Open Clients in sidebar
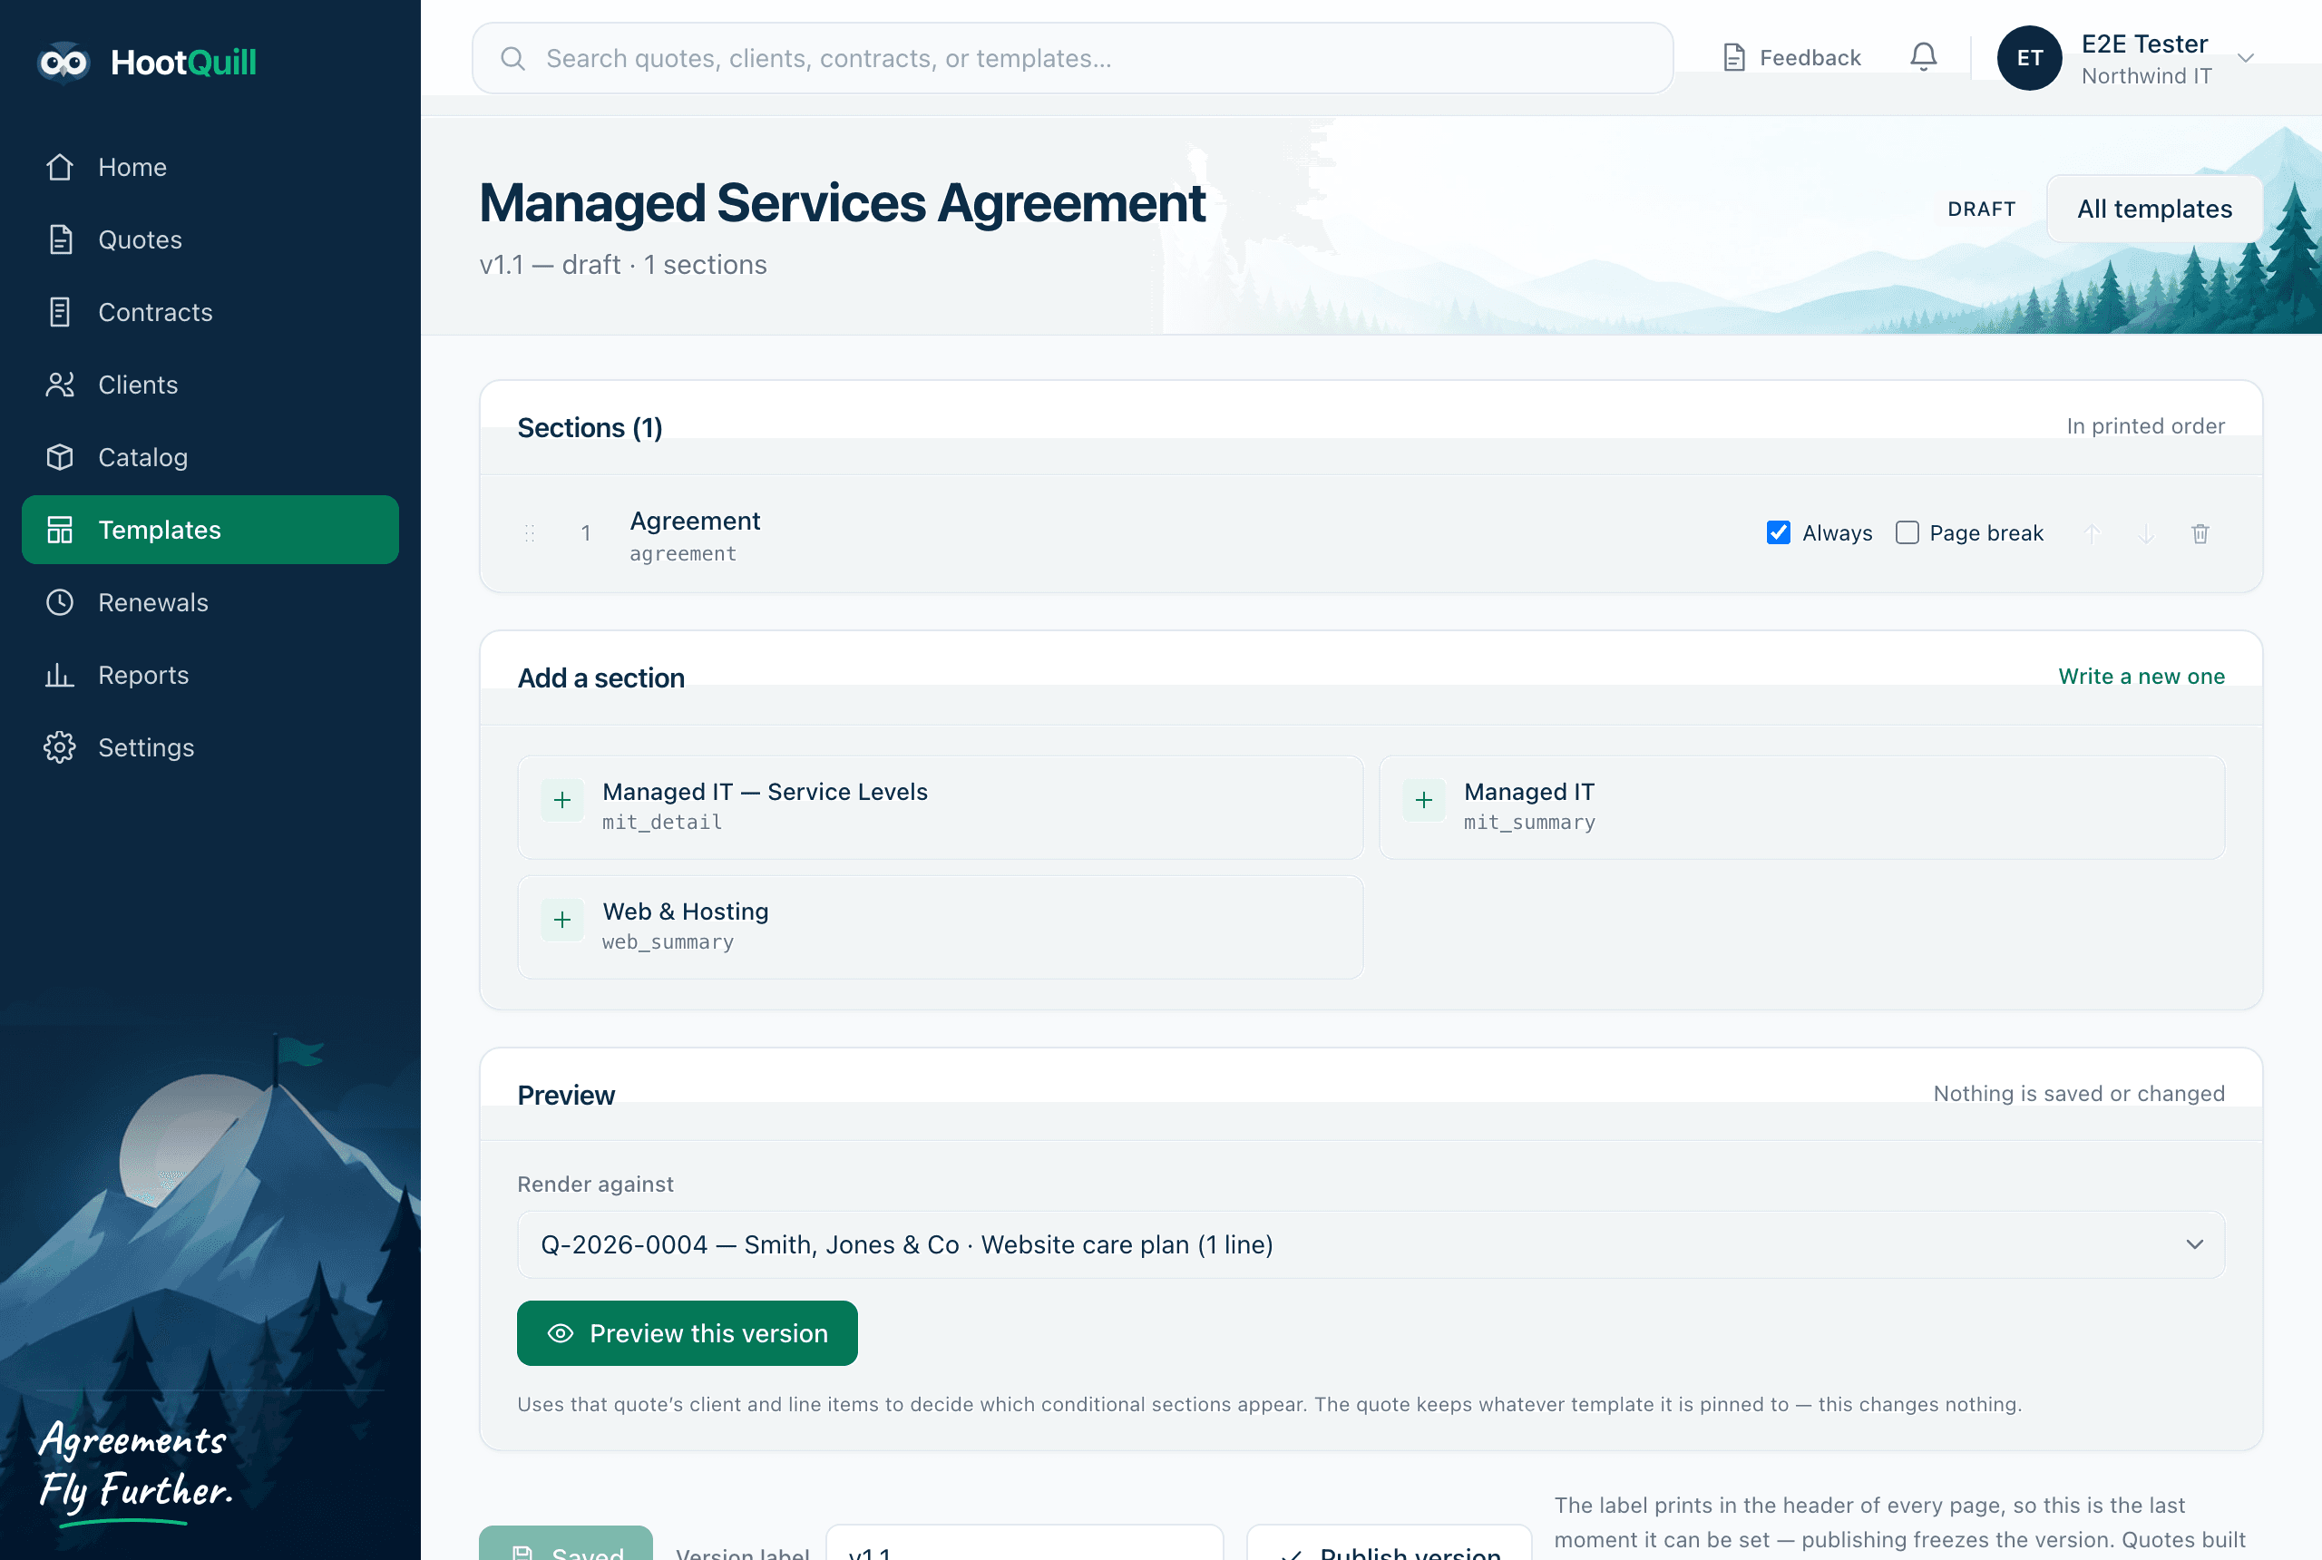Screen dimensions: 2322x1560 (210, 385)
